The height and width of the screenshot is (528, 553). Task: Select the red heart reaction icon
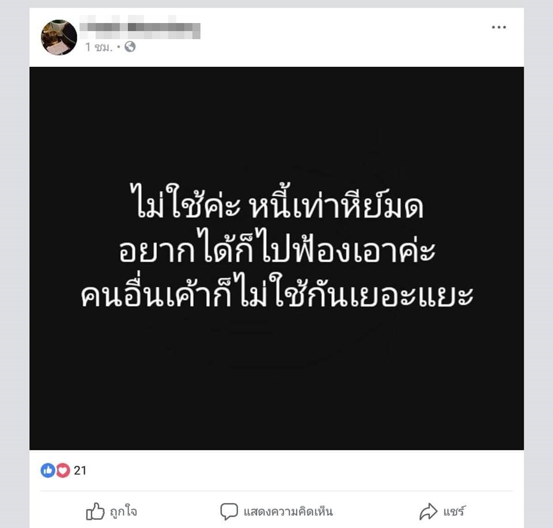(x=63, y=470)
